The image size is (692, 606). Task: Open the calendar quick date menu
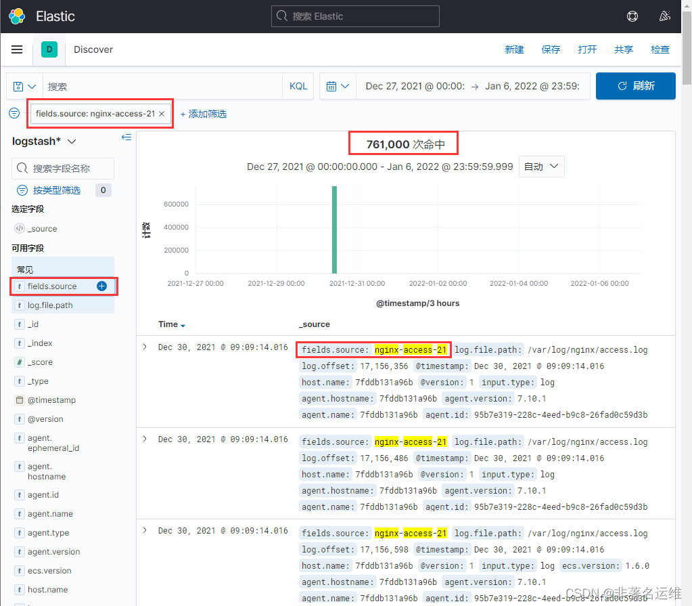[338, 86]
